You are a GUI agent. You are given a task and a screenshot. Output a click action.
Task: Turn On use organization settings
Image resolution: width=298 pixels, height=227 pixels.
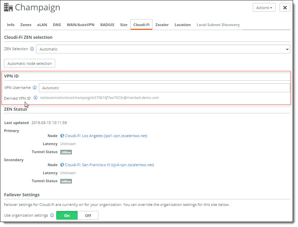coord(67,215)
